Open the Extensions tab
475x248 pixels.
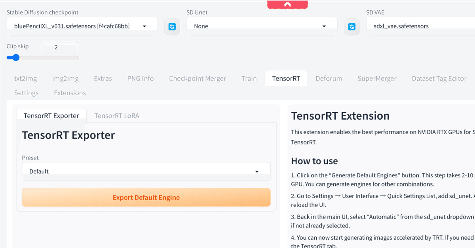pos(70,93)
